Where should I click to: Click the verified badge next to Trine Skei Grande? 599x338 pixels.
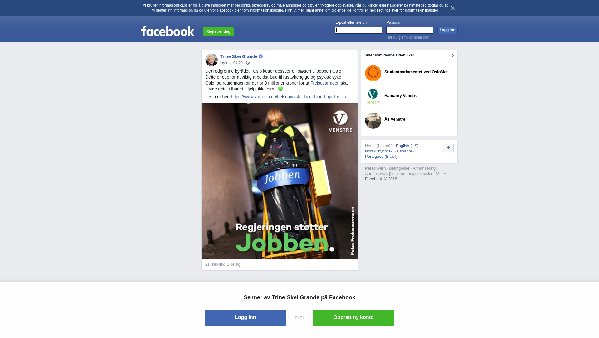pyautogui.click(x=261, y=56)
